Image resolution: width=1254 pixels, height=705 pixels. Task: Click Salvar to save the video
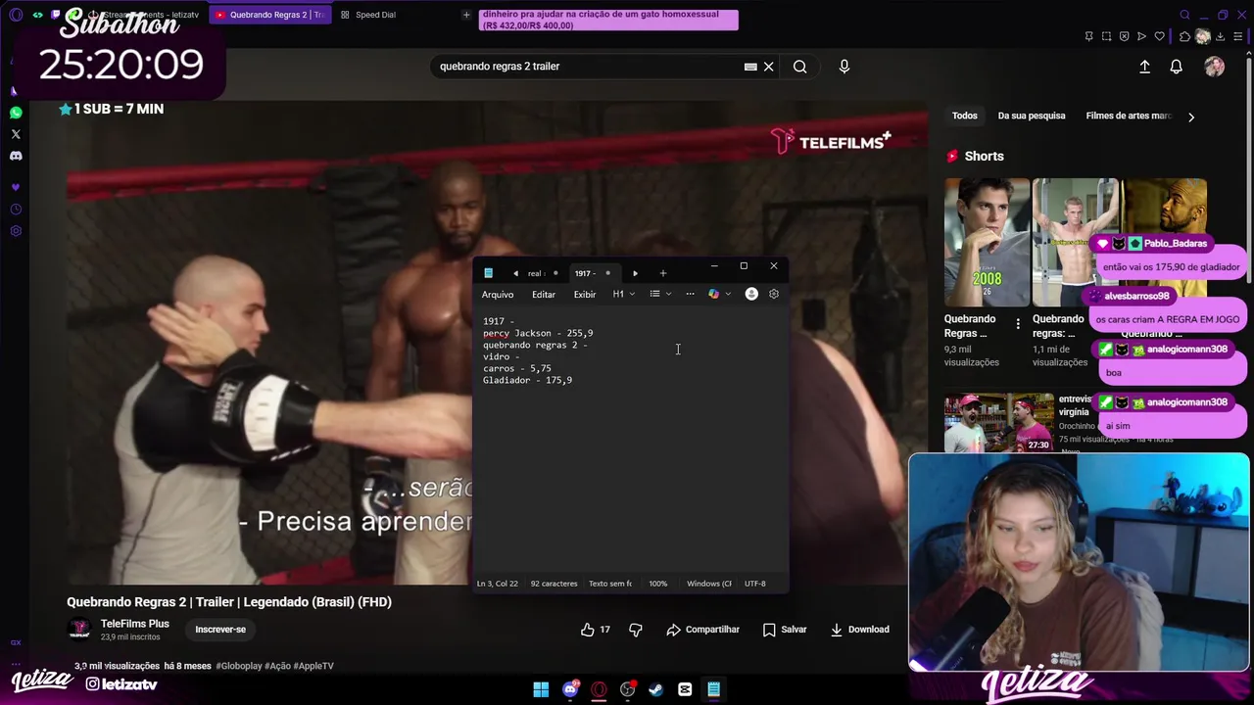pos(785,630)
